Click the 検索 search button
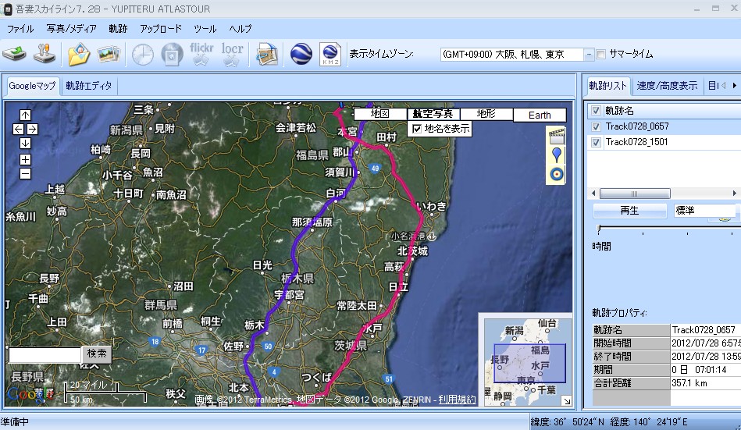The width and height of the screenshot is (741, 430). pyautogui.click(x=97, y=354)
